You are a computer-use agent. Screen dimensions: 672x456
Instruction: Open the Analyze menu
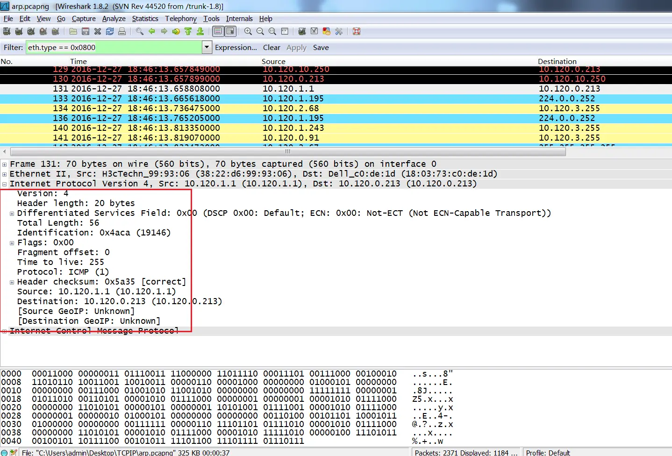[x=114, y=19]
